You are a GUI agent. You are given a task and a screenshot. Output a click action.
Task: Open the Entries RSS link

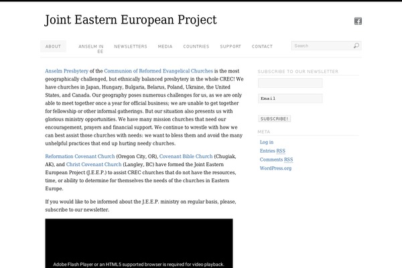tap(273, 151)
